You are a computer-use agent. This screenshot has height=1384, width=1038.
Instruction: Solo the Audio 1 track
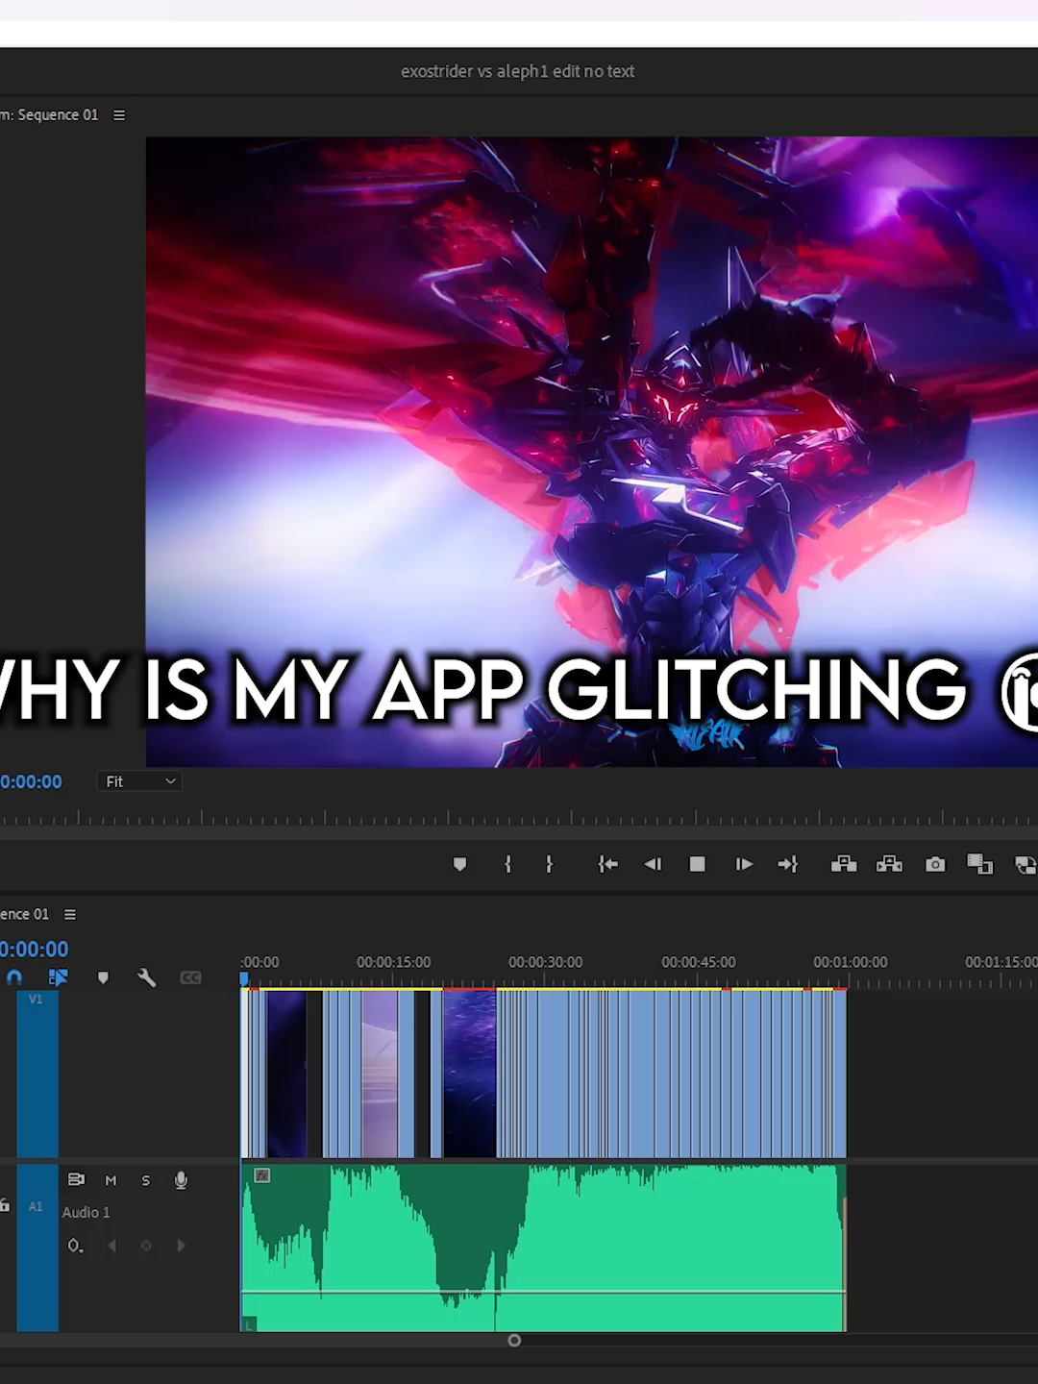click(146, 1180)
